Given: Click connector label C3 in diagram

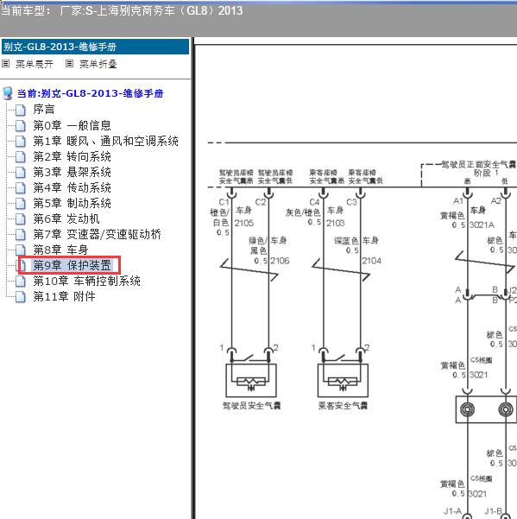Looking at the screenshot, I should (x=351, y=202).
